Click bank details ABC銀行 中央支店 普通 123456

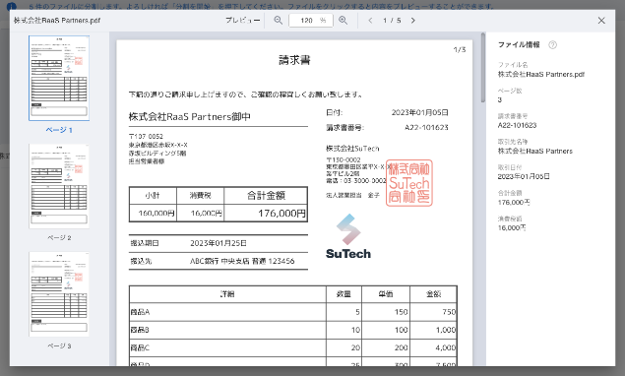[x=242, y=261]
